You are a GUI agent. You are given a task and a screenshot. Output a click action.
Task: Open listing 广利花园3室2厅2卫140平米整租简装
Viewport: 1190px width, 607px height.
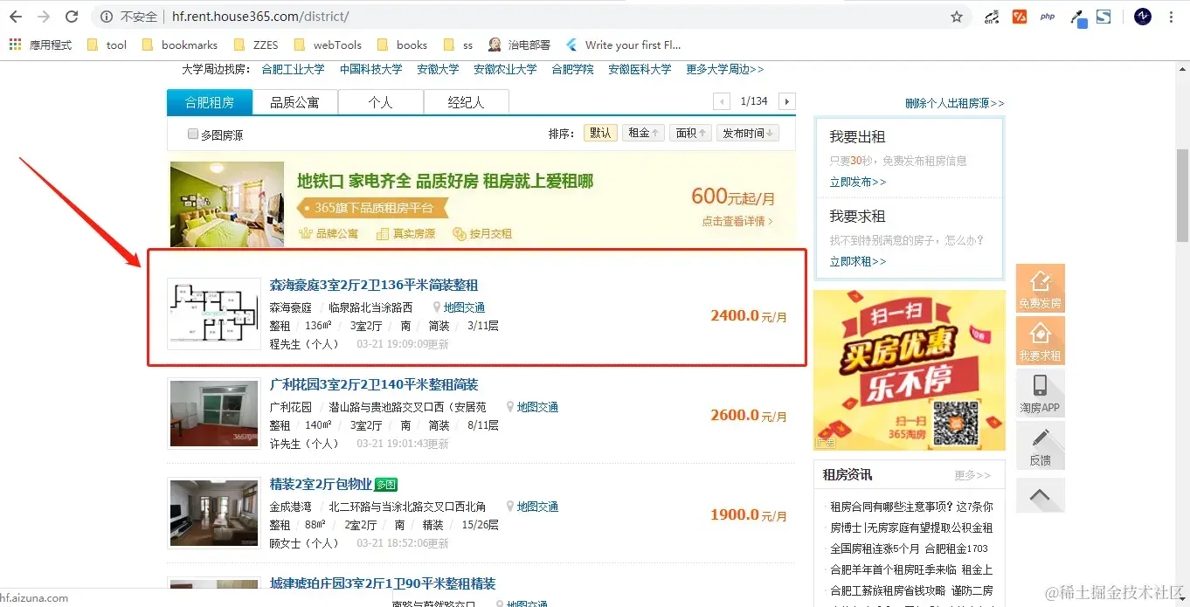pos(374,384)
